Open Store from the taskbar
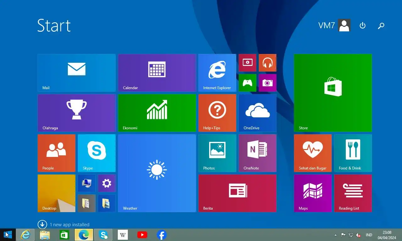This screenshot has width=402, height=241. tap(64, 235)
